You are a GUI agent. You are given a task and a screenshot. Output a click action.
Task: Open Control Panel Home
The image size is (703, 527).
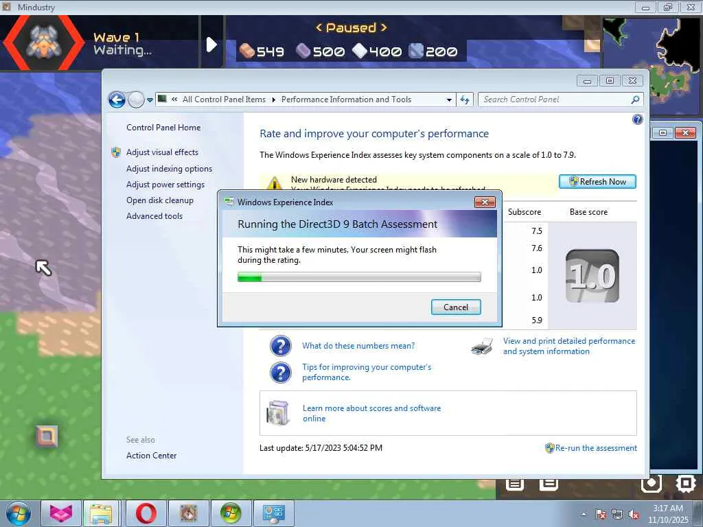click(163, 127)
